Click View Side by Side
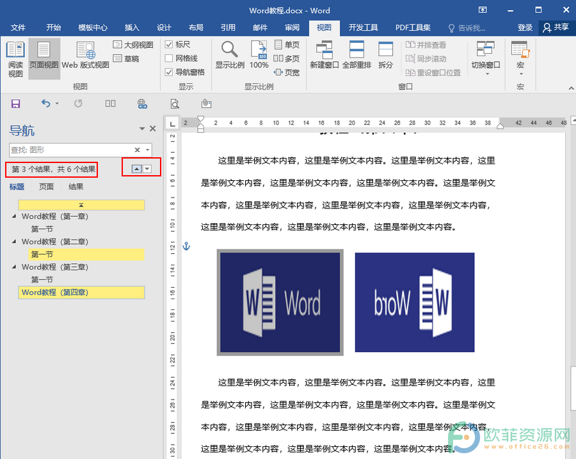Screen dimensions: 576x459 426,45
